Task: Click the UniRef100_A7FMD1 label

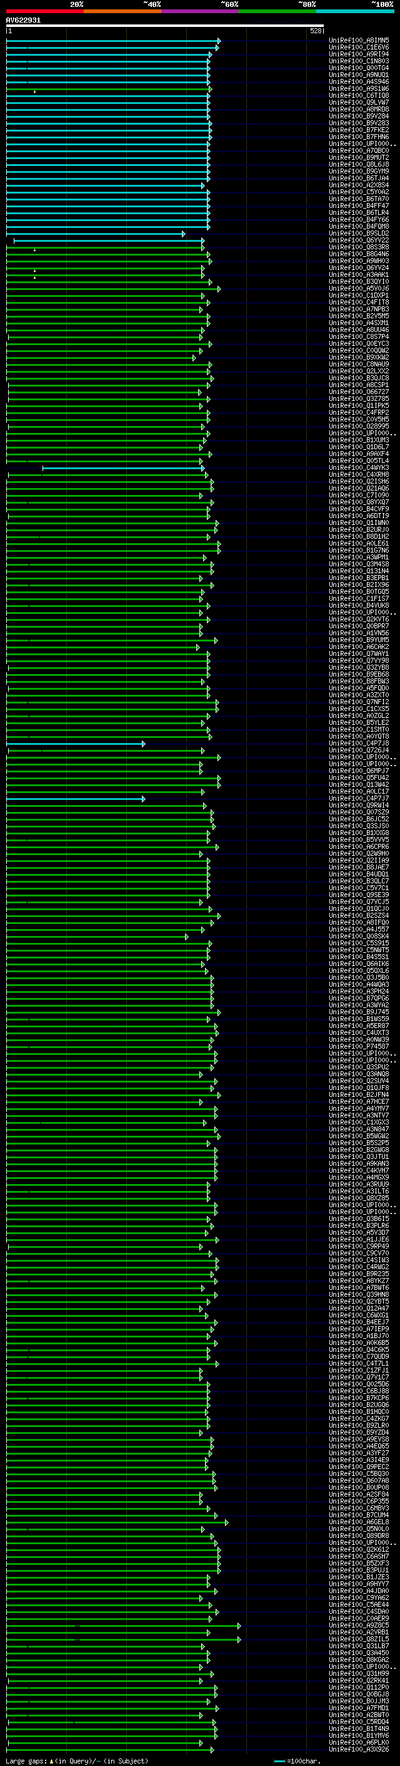Action: [359, 1708]
